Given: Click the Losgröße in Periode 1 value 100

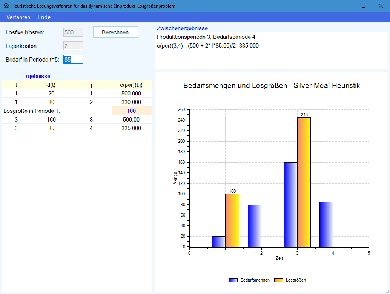Looking at the screenshot, I should click(x=132, y=111).
